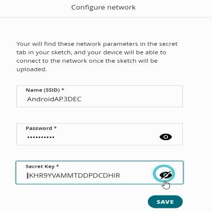This screenshot has width=212, height=212.
Task: Place cursor in JKHR9YVAMMTDDPDCDHIR key text
Action: coord(74,175)
